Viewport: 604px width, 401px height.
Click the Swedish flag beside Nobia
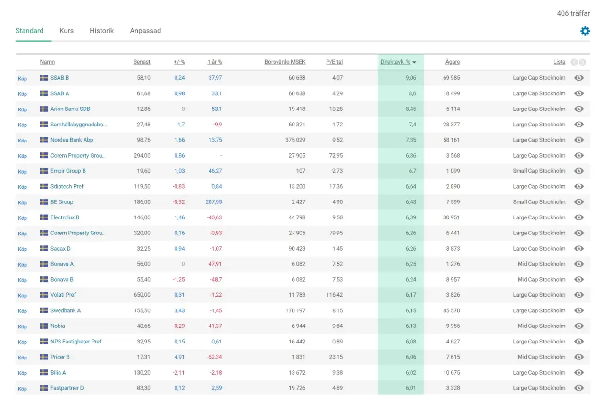pos(44,326)
